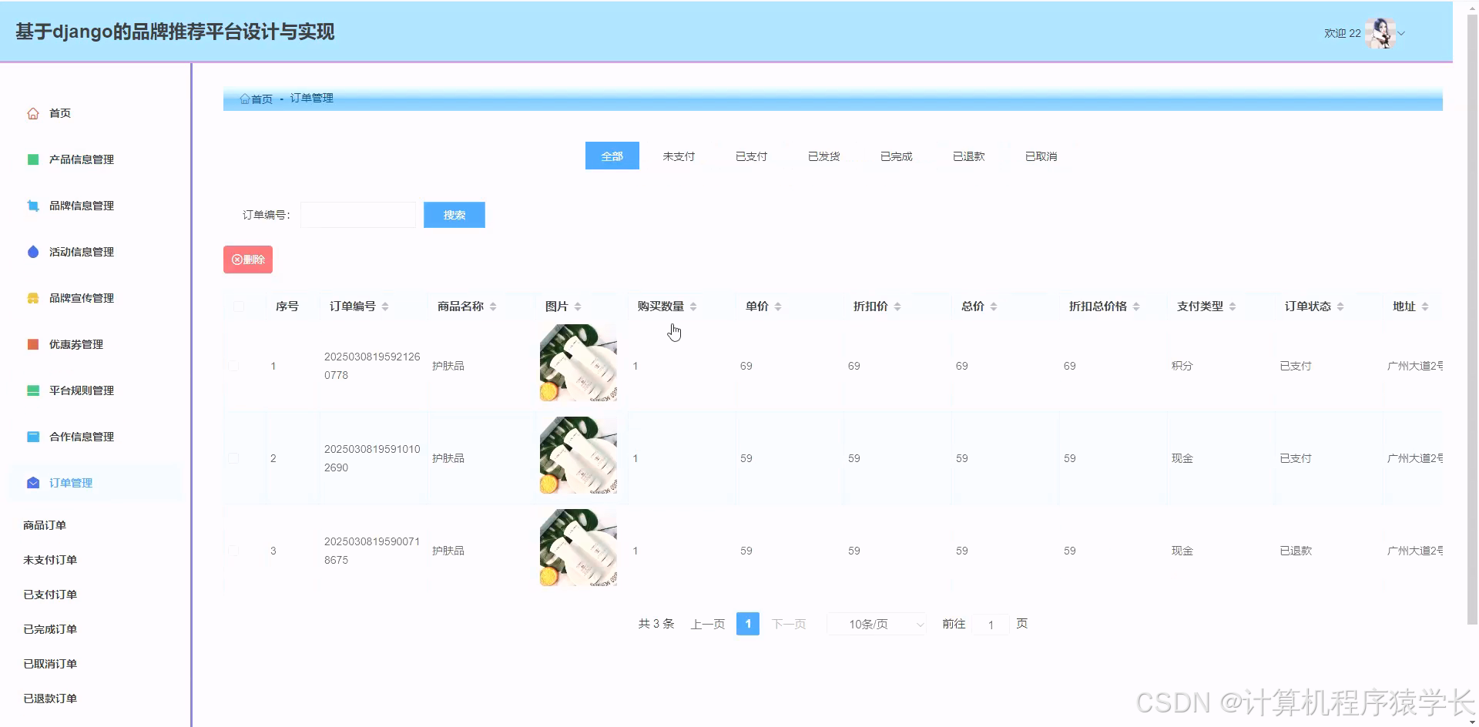Image resolution: width=1479 pixels, height=727 pixels.
Task: Open 品牌信息管理 via its sidebar icon
Action: 32,205
